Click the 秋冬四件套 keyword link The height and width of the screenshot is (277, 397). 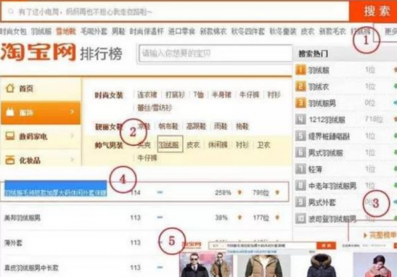(x=248, y=32)
